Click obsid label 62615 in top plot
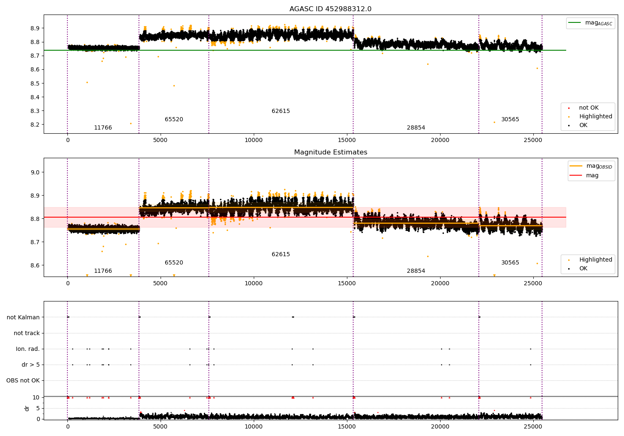The width and height of the screenshot is (624, 436). (x=281, y=111)
